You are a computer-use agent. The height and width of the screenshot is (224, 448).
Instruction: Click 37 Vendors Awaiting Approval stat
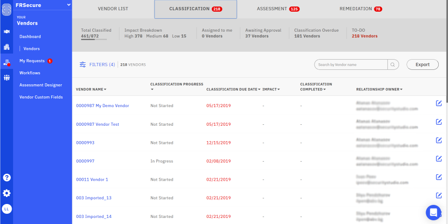257,36
